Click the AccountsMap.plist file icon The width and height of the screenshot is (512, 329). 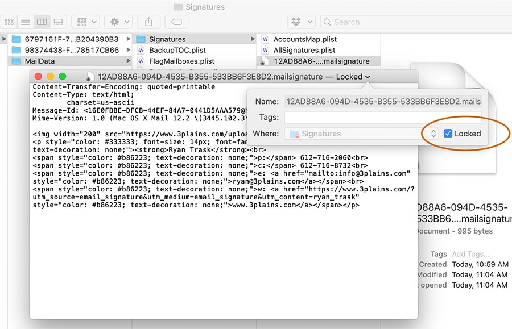coord(265,39)
